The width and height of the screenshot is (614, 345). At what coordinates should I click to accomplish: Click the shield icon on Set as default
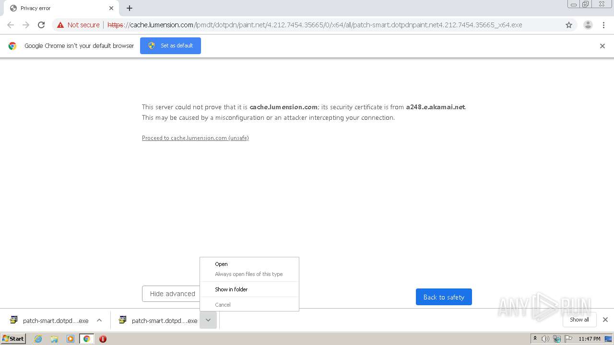152,46
